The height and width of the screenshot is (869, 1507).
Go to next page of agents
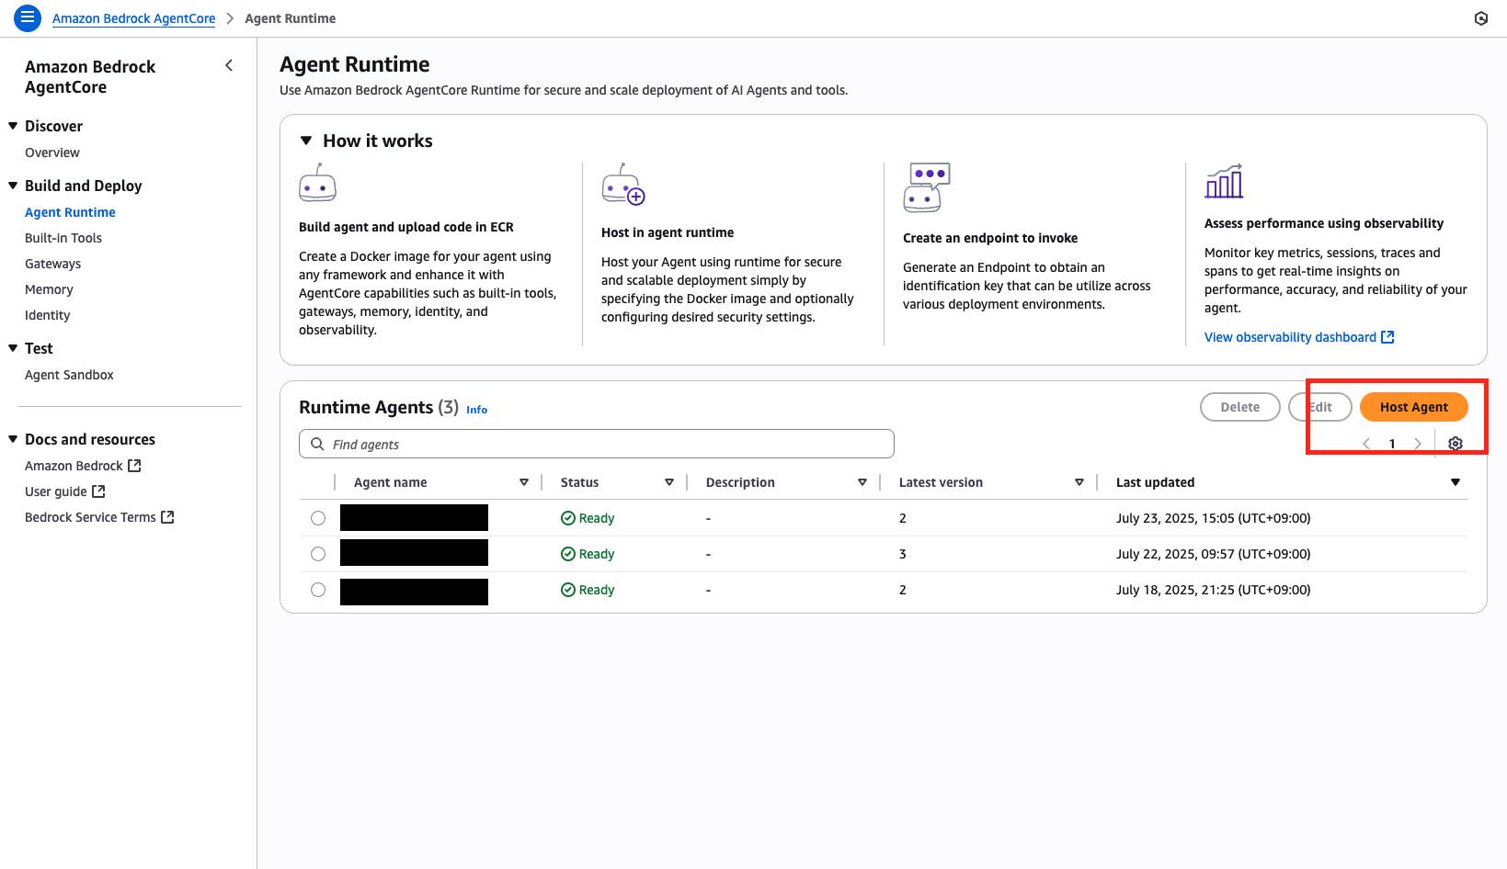1418,444
